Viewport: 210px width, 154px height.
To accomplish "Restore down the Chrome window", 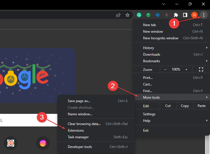I will [190, 4].
